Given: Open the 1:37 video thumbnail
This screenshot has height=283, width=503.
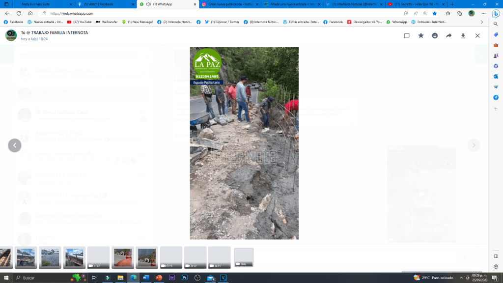Looking at the screenshot, I should pos(98,257).
